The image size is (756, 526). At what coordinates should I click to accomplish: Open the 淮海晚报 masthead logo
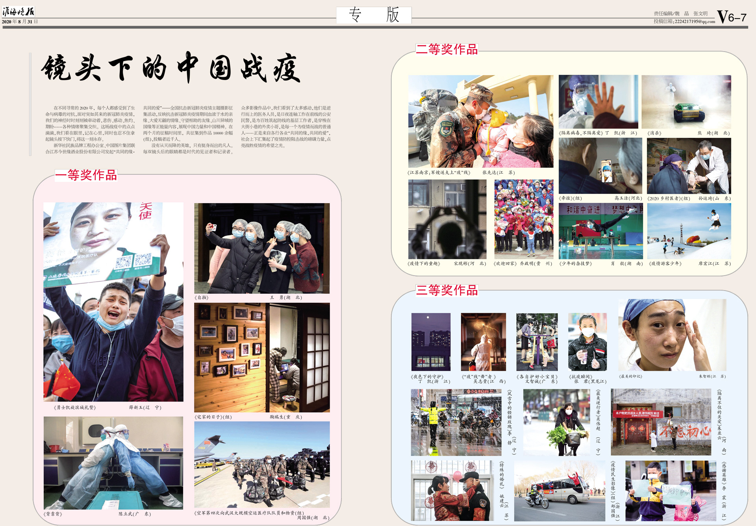coord(19,12)
